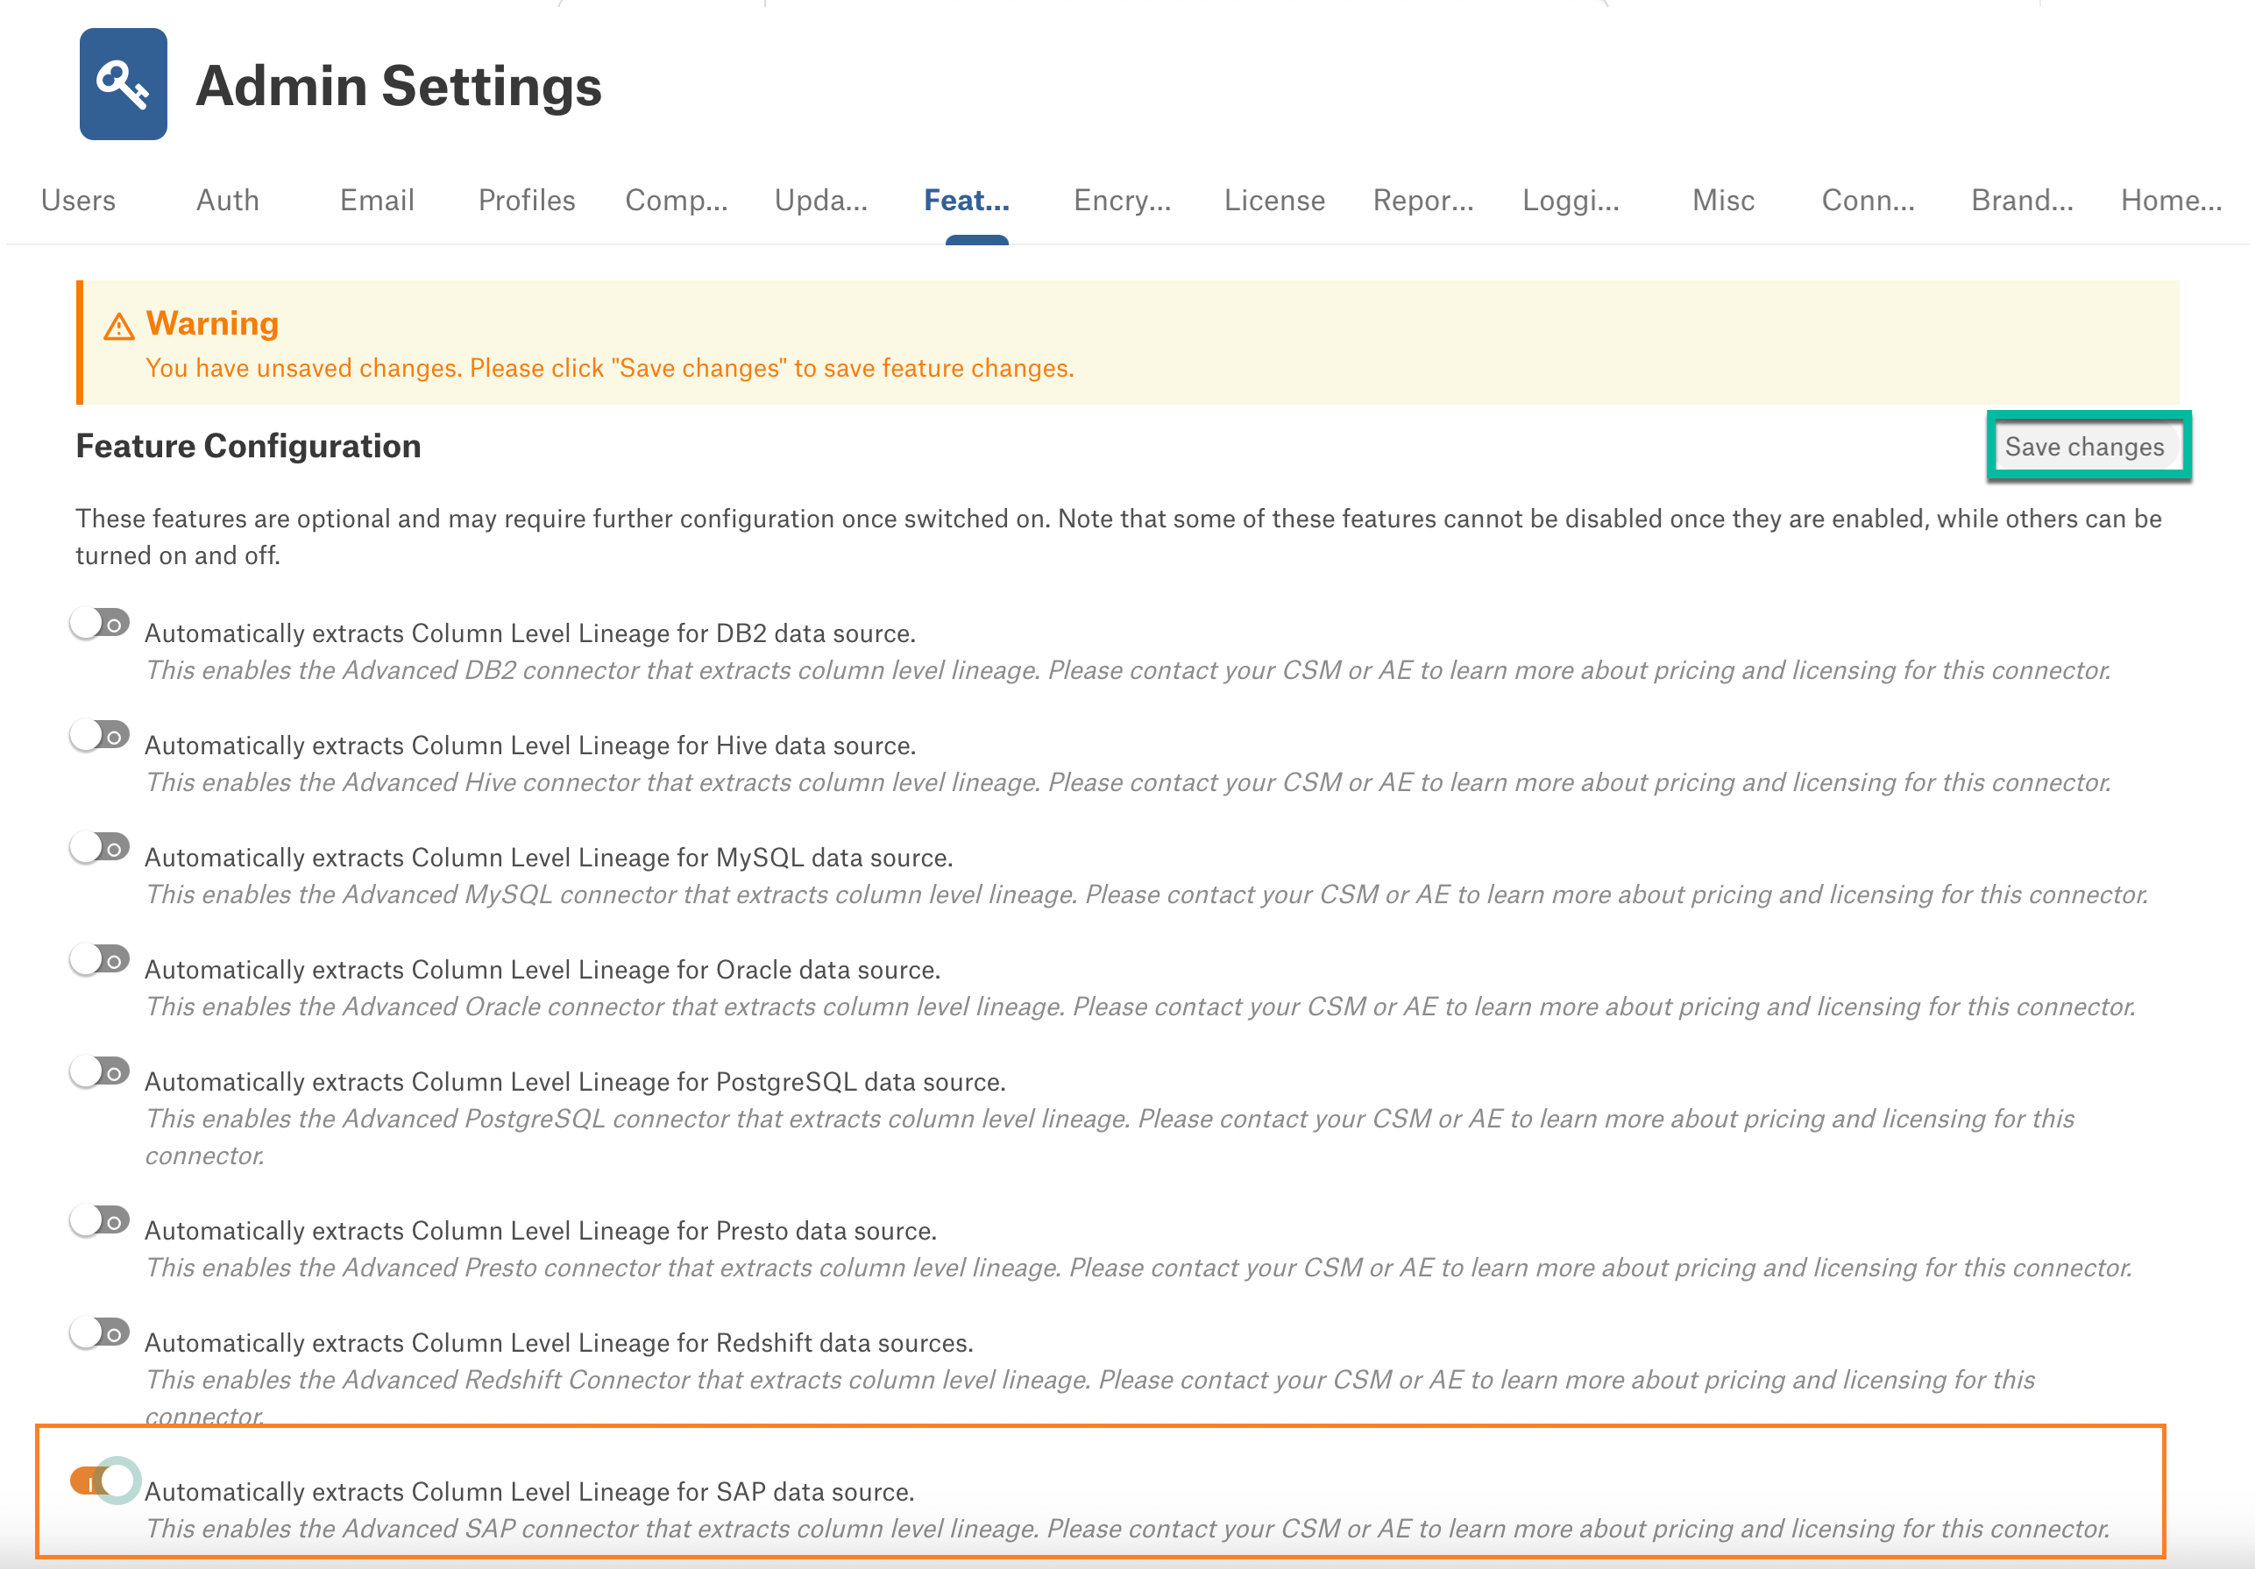Click the Presto data source label
Image resolution: width=2255 pixels, height=1569 pixels.
[540, 1230]
